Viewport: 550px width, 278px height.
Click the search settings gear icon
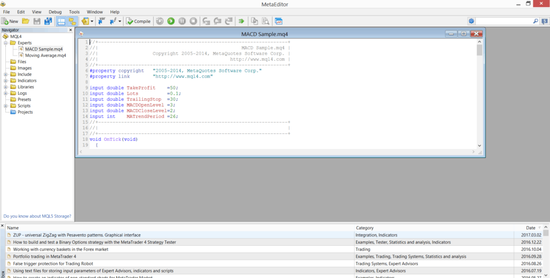click(x=472, y=21)
